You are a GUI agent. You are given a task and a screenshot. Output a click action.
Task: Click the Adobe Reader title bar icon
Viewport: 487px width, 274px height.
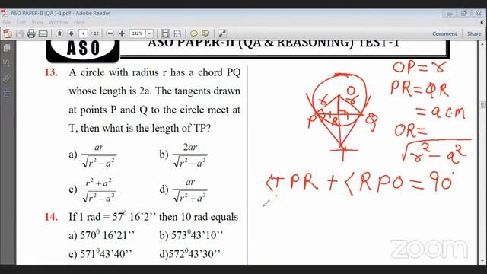[x=5, y=13]
